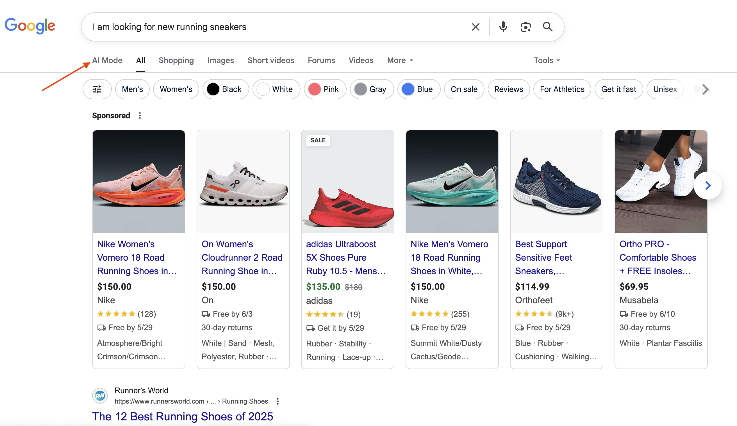
Task: Toggle the Men's filter chip
Action: 132,89
